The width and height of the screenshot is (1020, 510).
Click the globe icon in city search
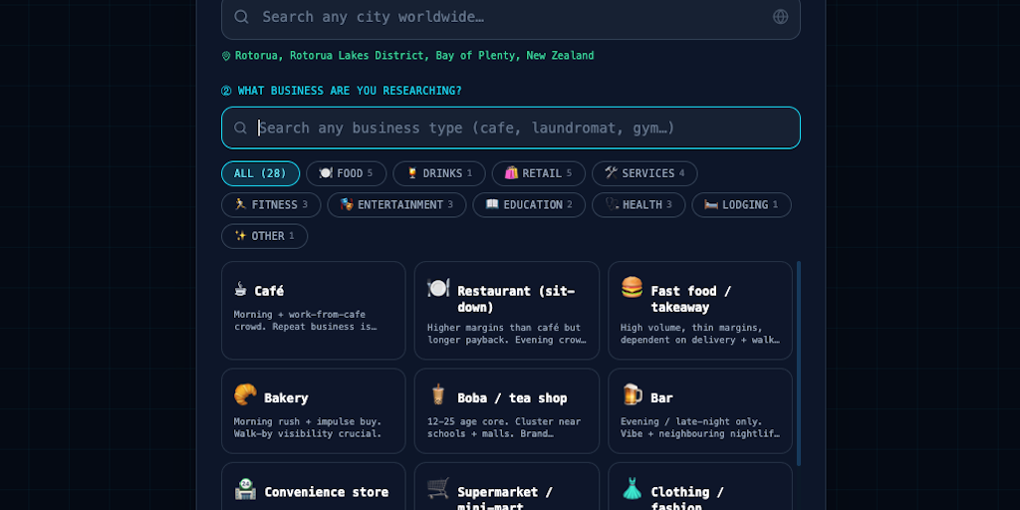tap(780, 17)
